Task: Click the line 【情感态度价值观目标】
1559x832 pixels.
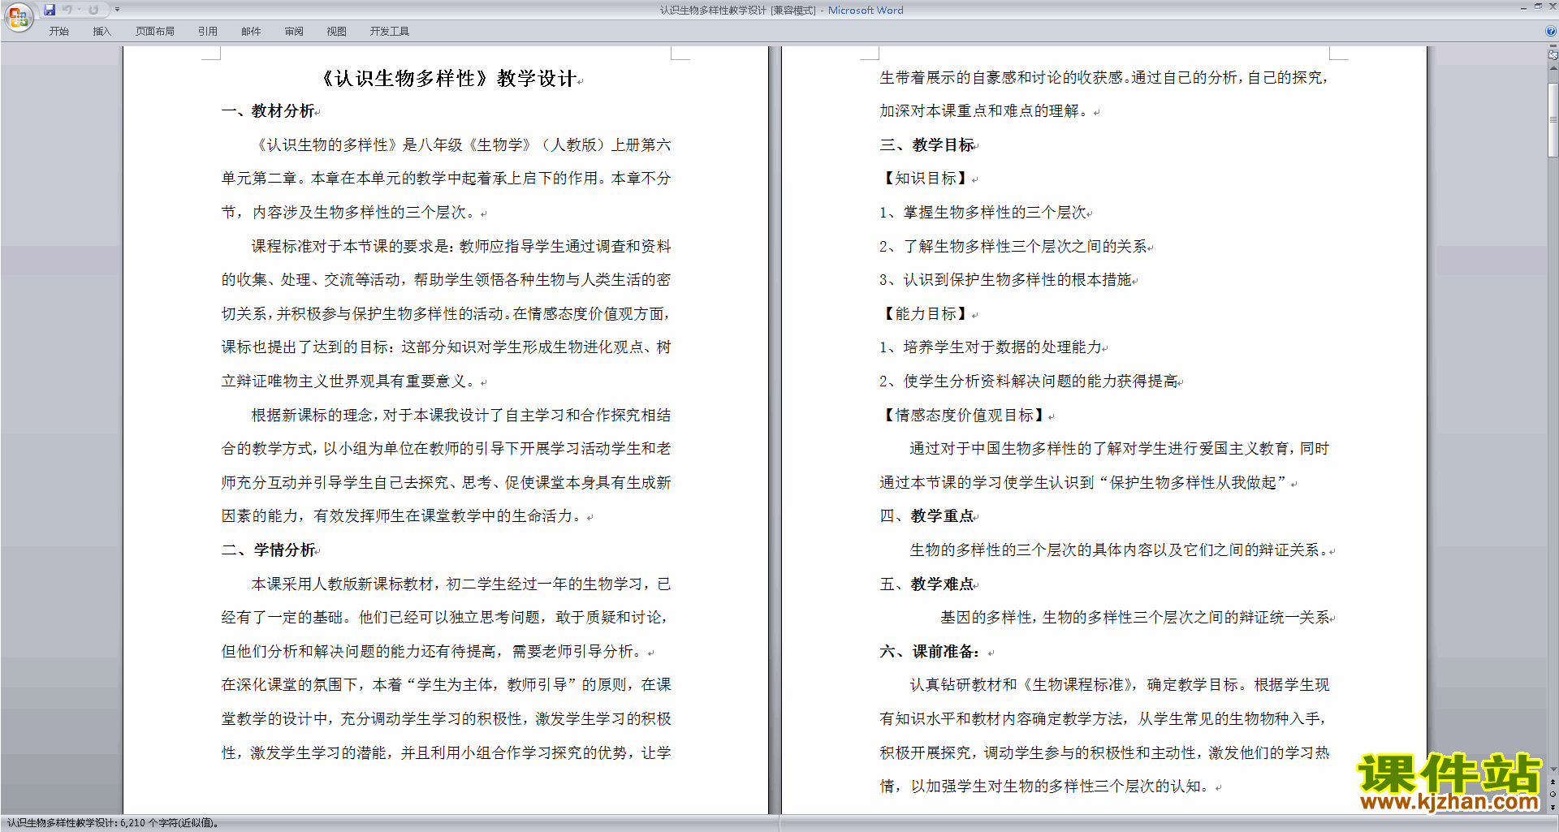Action: pyautogui.click(x=964, y=416)
